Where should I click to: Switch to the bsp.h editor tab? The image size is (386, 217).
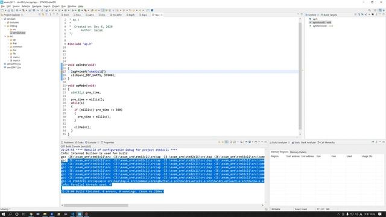(130, 14)
